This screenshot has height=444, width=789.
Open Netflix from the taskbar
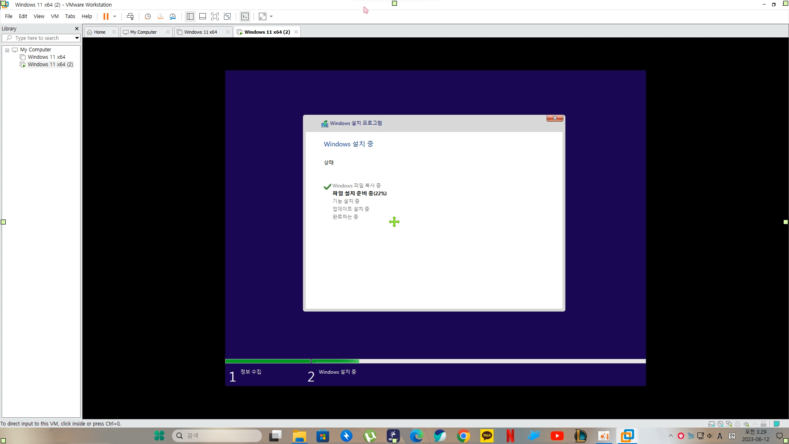coord(510,436)
